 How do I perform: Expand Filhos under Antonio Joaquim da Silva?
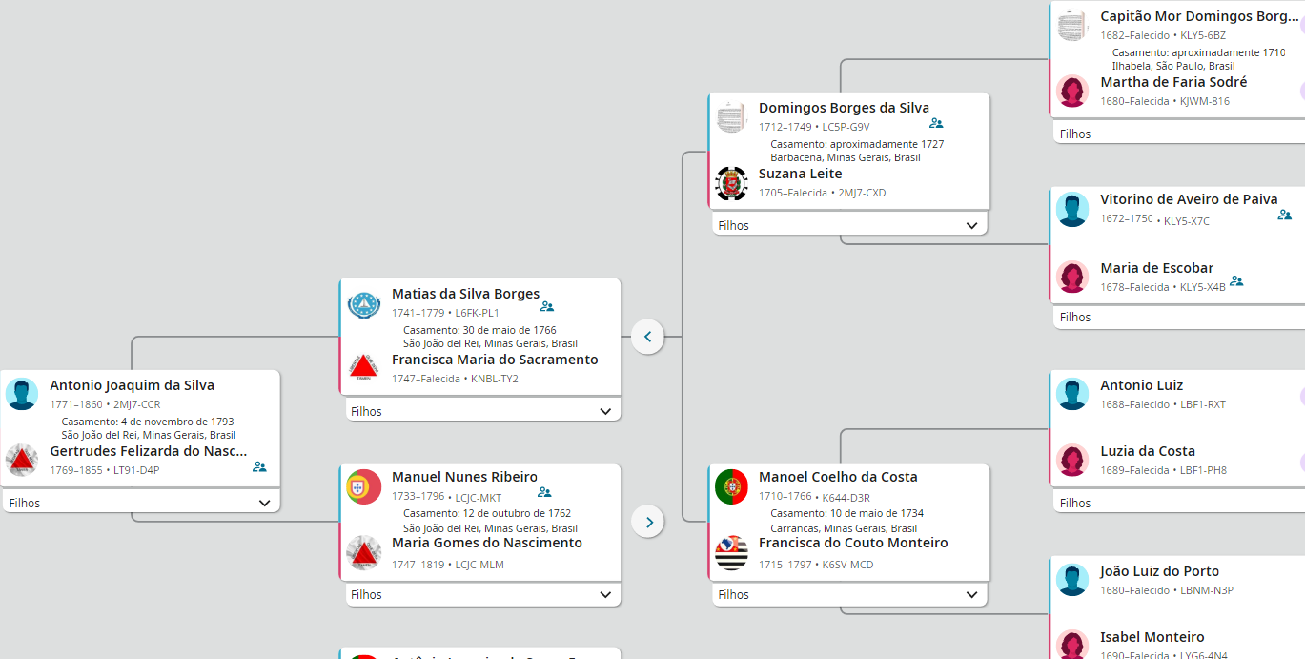(264, 503)
